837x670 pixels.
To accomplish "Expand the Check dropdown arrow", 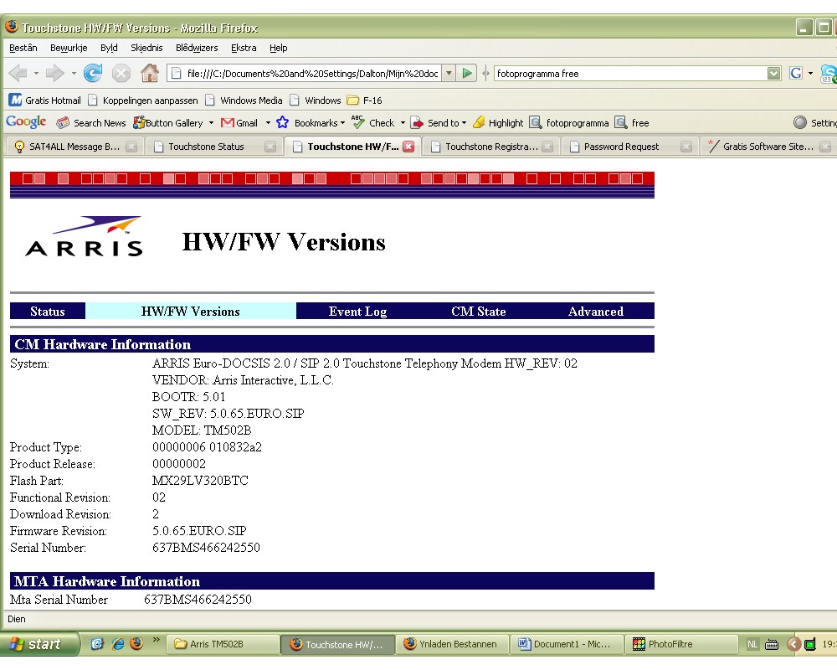I will 403,123.
